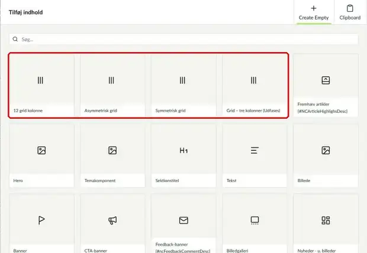The height and width of the screenshot is (253, 367).
Task: Click the 'Fremhæv artikler' label
Action: pyautogui.click(x=313, y=104)
